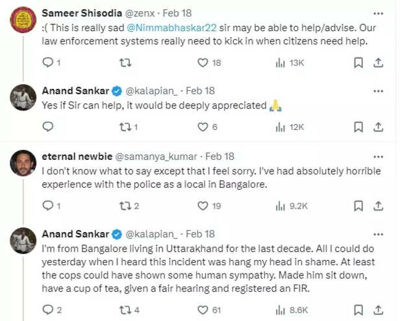This screenshot has height=321, width=400.
Task: Reply to Anand Sankar's Uttarakhand tweet
Action: (47, 309)
